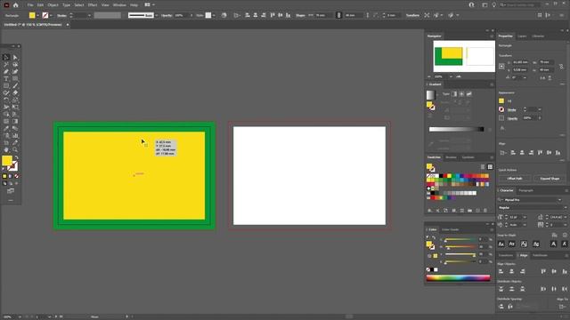
Task: Open the File menu
Action: [x=30, y=5]
